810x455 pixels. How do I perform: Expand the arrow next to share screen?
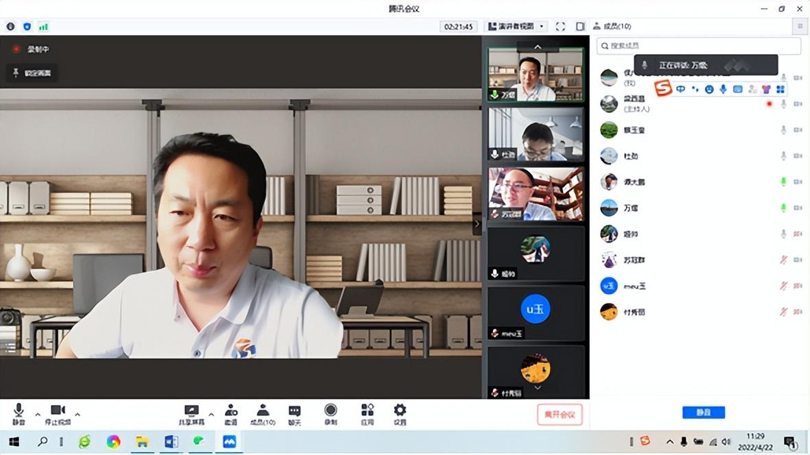pos(211,415)
